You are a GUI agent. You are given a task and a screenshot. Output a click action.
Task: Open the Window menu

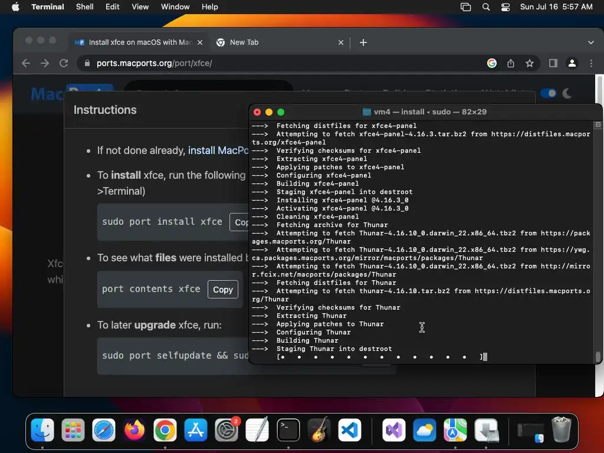(x=175, y=6)
